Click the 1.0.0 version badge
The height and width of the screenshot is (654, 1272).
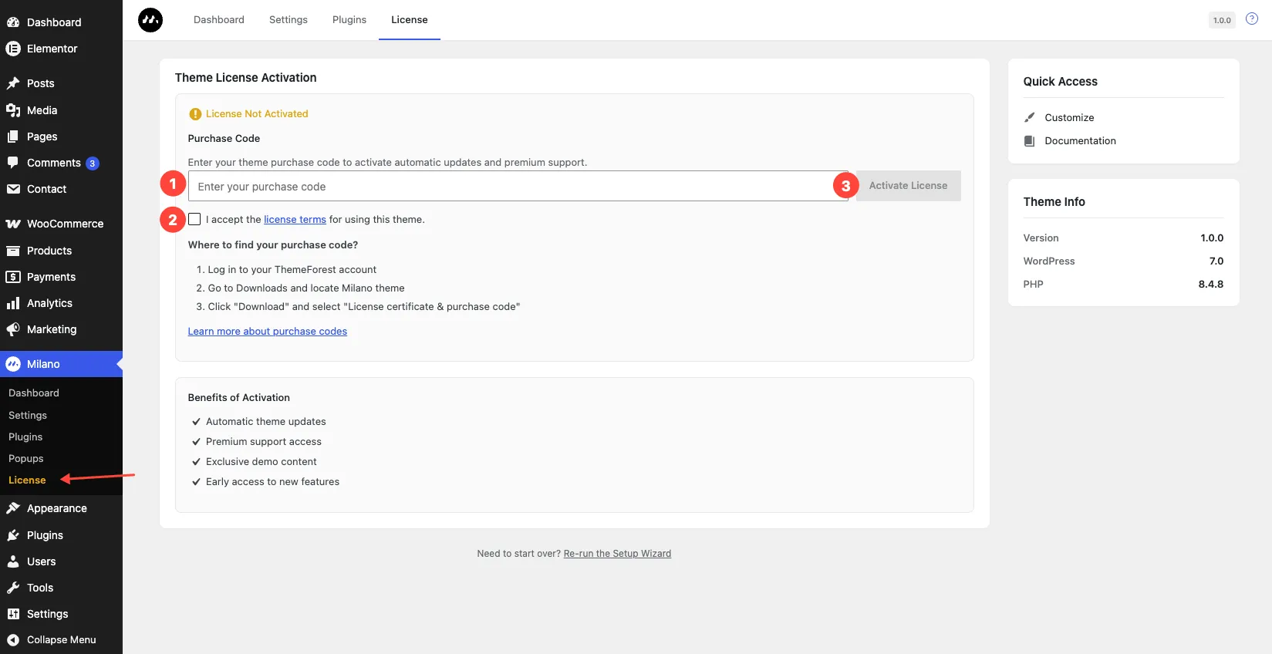coord(1222,20)
